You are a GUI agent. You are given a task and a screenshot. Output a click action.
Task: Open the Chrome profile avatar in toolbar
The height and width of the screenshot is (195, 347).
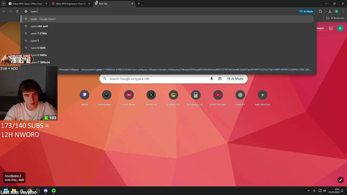click(x=336, y=11)
